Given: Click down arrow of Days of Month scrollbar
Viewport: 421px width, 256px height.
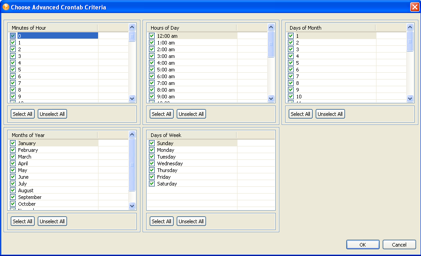Looking at the screenshot, I should [410, 98].
